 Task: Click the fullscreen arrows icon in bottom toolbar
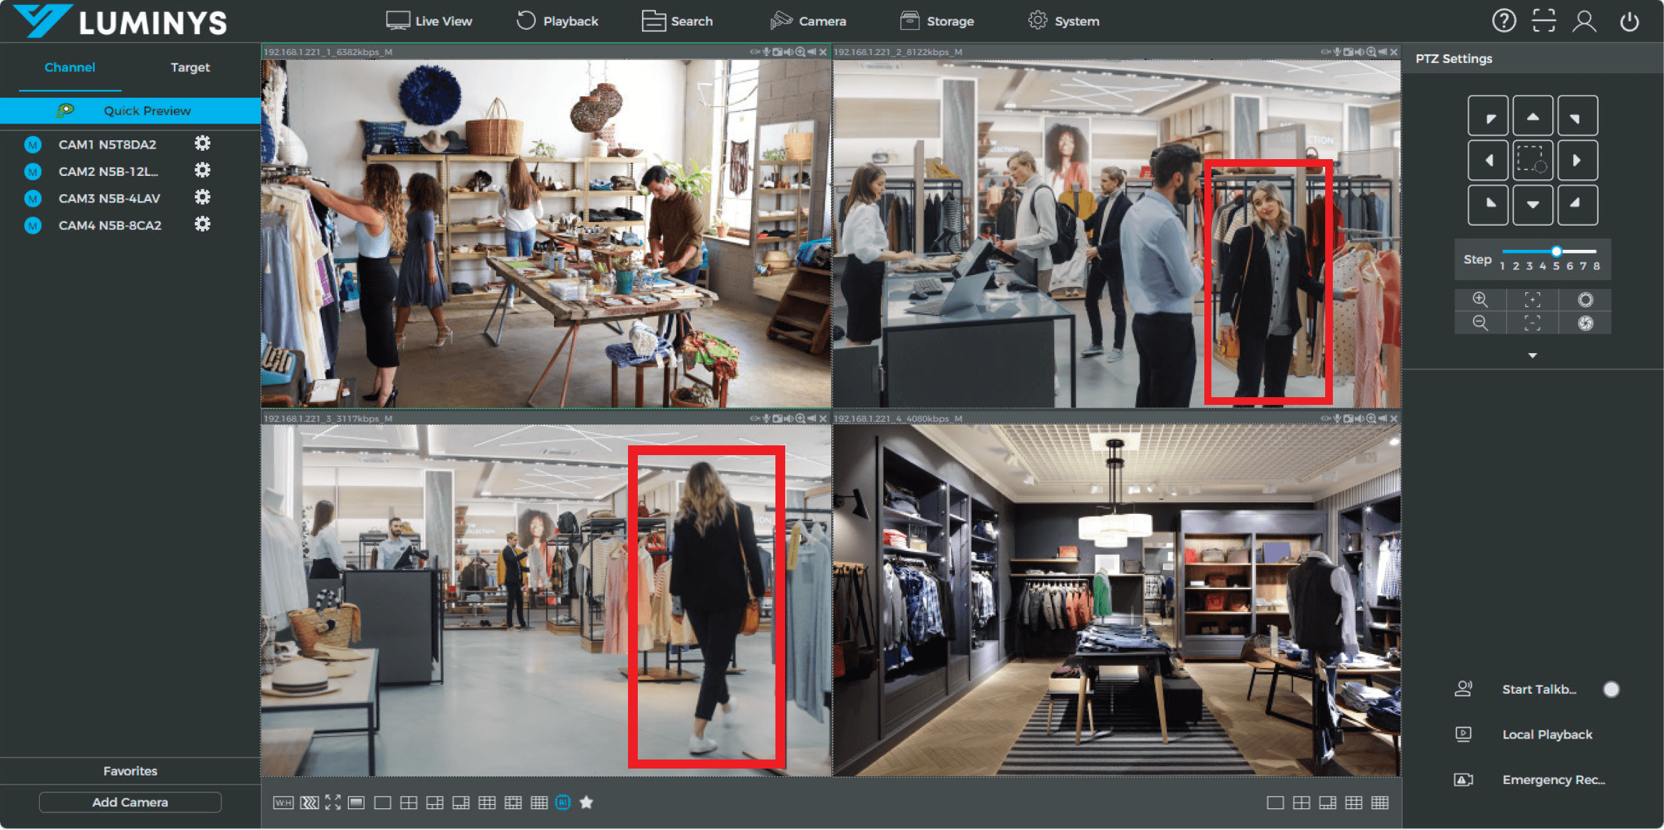pos(333,802)
